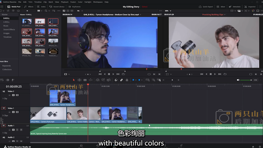Open timeline viewer 68% zoom dropdown
The image size is (263, 148).
point(168,11)
